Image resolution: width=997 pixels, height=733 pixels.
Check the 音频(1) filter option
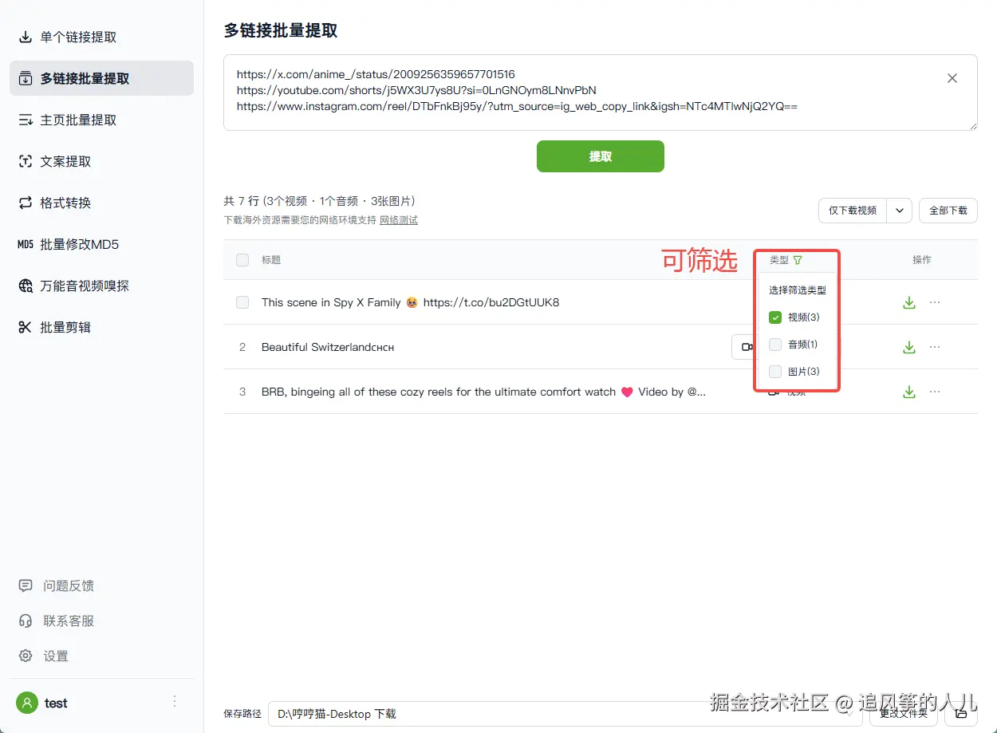coord(774,345)
